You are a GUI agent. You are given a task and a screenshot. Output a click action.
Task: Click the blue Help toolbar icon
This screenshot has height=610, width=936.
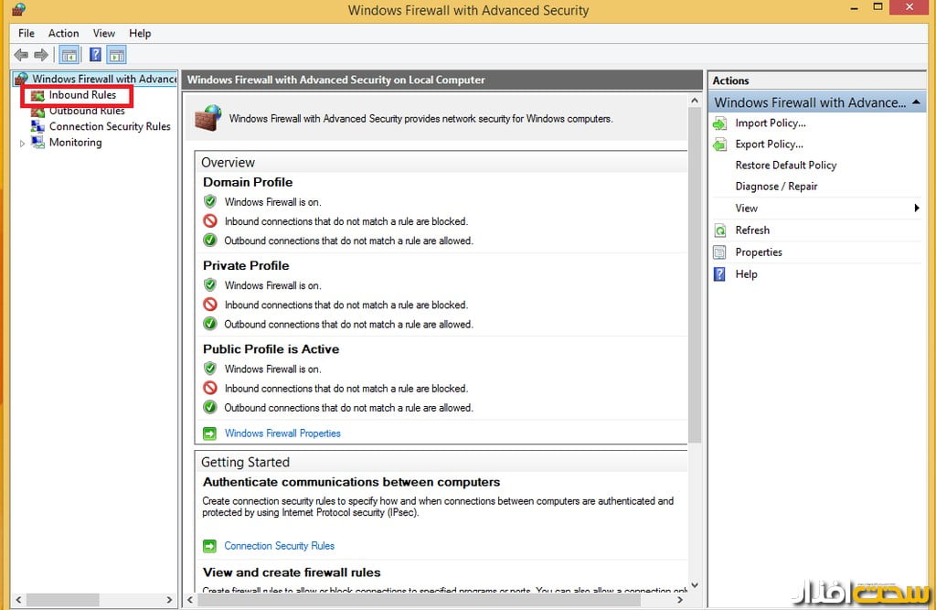tap(94, 55)
